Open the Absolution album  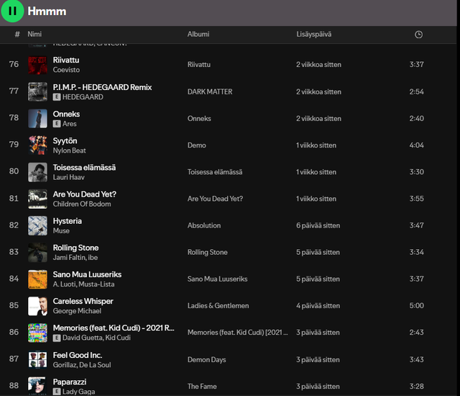tap(204, 225)
